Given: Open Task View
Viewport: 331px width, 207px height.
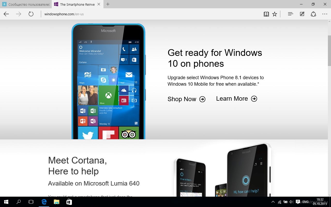Looking at the screenshot, I should pyautogui.click(x=31, y=202).
